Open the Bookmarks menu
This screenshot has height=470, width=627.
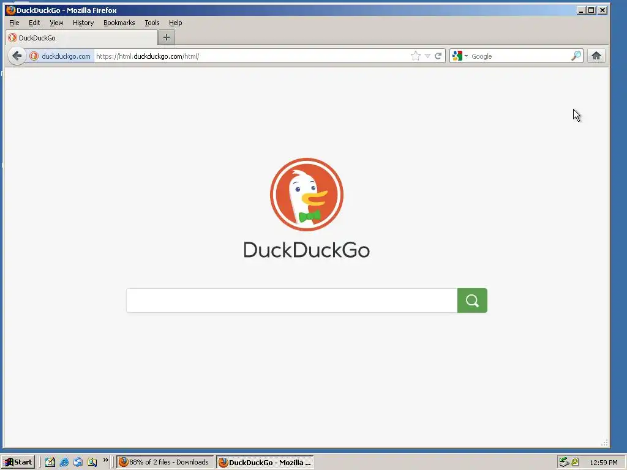119,23
